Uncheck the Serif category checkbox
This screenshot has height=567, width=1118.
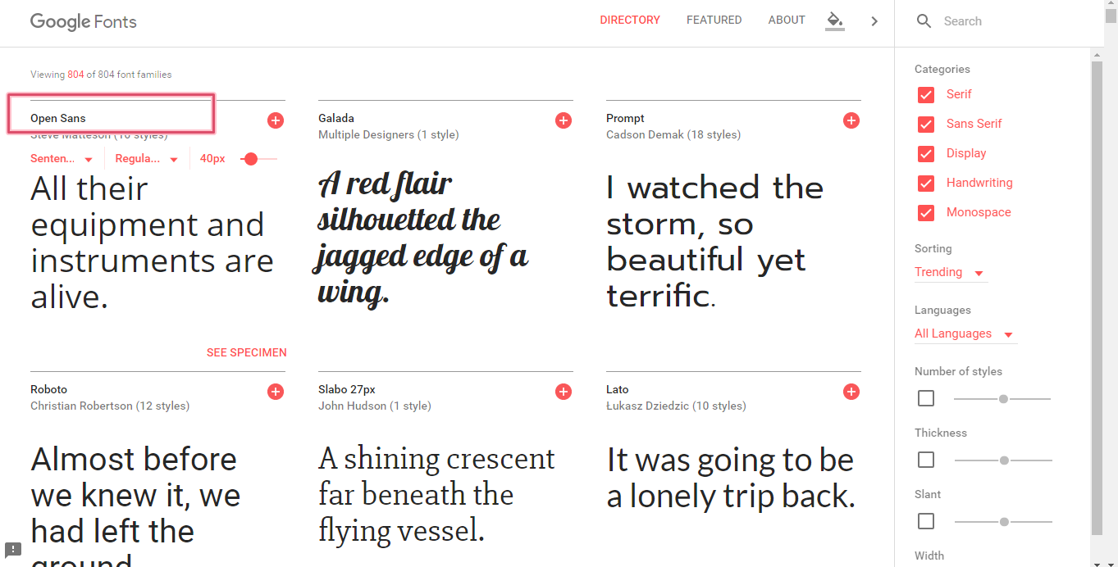pyautogui.click(x=926, y=94)
